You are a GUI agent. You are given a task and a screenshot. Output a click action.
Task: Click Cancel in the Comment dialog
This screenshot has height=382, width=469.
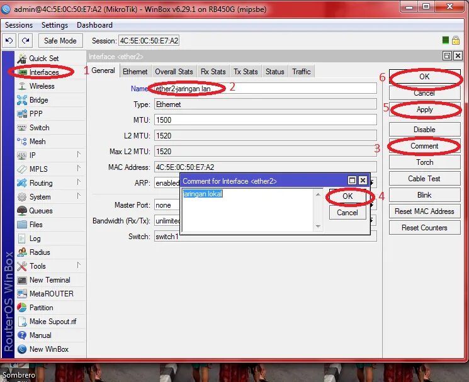[348, 213]
